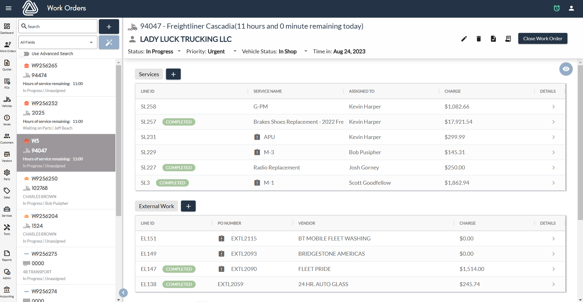Open the Dashboard panel
Viewport: 583px width, 302px height.
(7, 28)
